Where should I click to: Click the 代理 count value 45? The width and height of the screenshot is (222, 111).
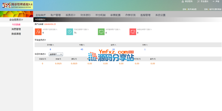82,49
